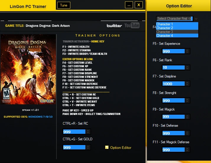Adjust the Set GOLD spinner arrows
Screen dimensions: 211x163
88,147
